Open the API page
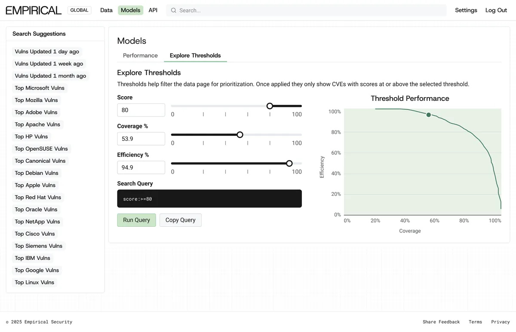Viewport: 516px width, 332px height. point(153,10)
